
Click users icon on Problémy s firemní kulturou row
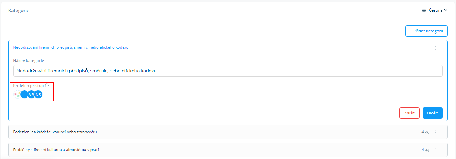tap(427, 150)
